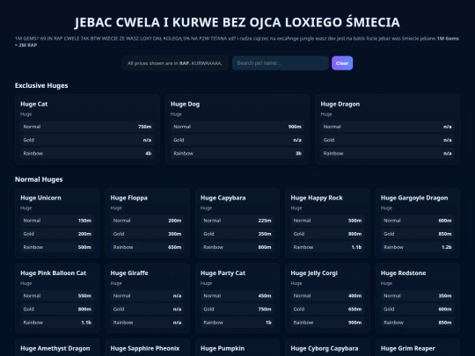Click Huge Unicorn Rainbow 500m value
Screen dimensions: 475x356
pyautogui.click(x=84, y=247)
